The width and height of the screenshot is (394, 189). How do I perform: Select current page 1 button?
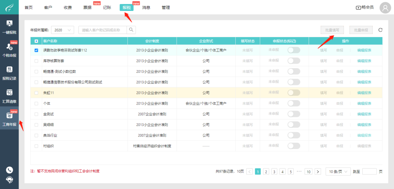click(x=258, y=172)
